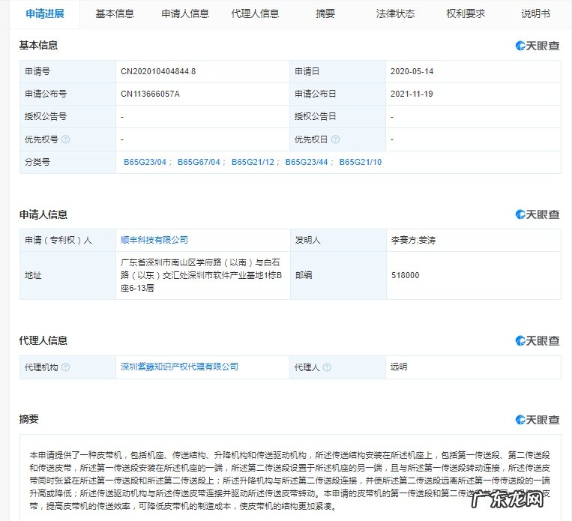Screen dimensions: 572x521
Task: Click the 申请人信息 section heading
Action: tap(43, 214)
